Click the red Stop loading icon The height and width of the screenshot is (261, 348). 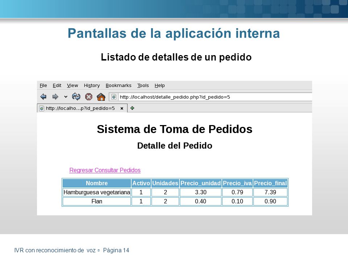[89, 97]
